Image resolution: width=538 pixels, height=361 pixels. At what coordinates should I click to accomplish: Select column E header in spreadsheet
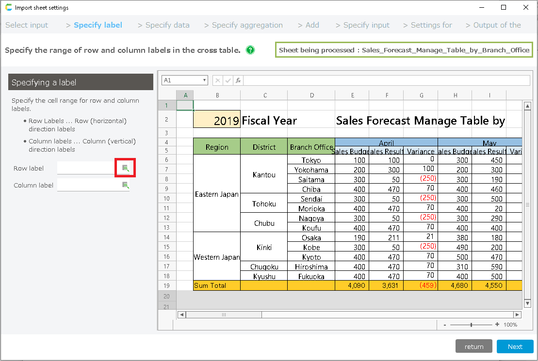click(352, 95)
